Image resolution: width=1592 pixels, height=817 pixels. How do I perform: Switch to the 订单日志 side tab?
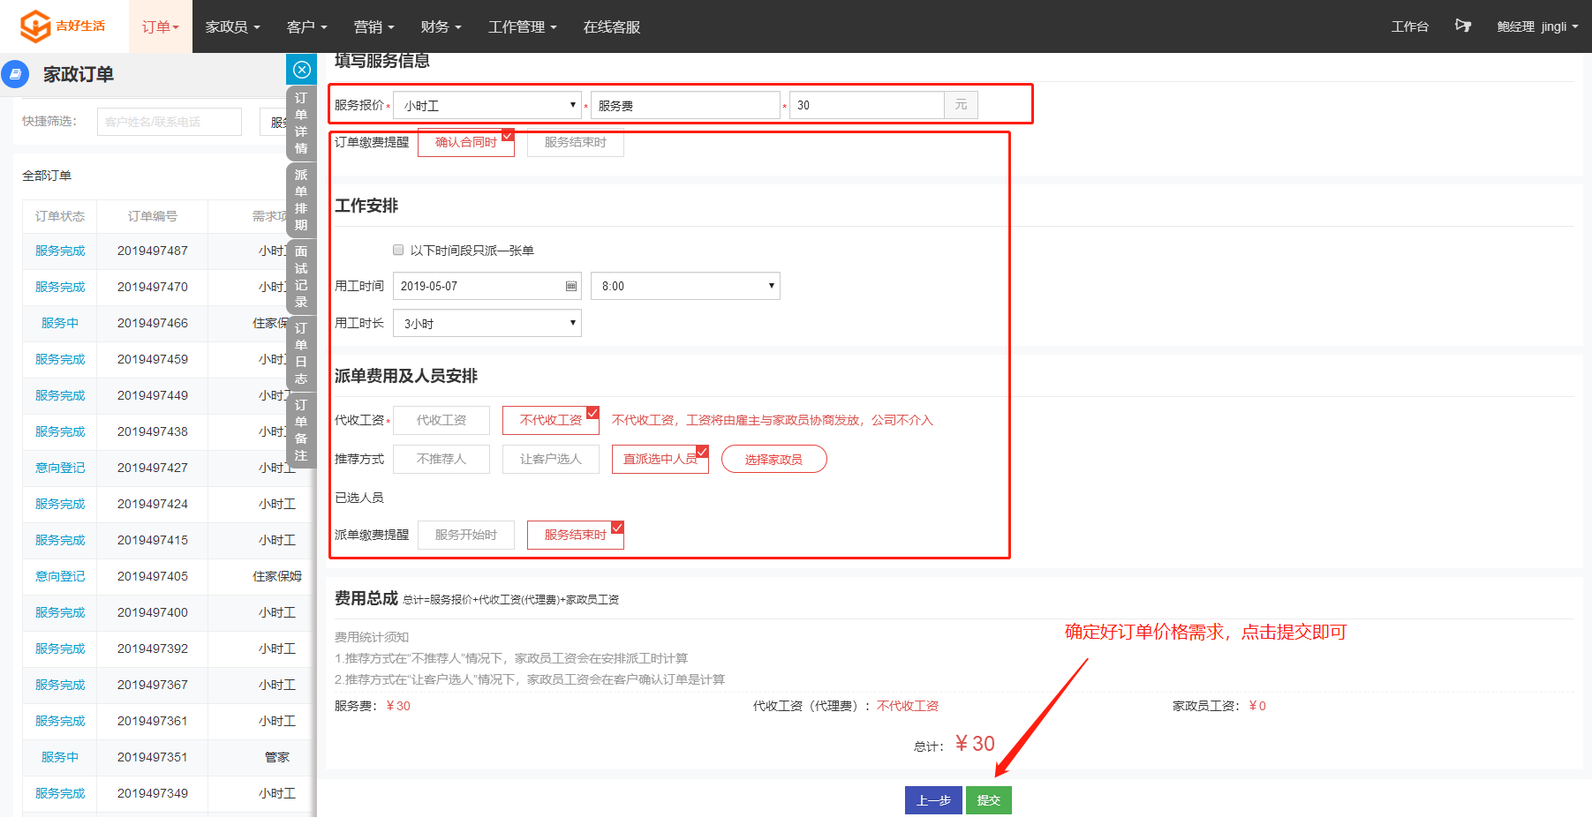(x=301, y=353)
